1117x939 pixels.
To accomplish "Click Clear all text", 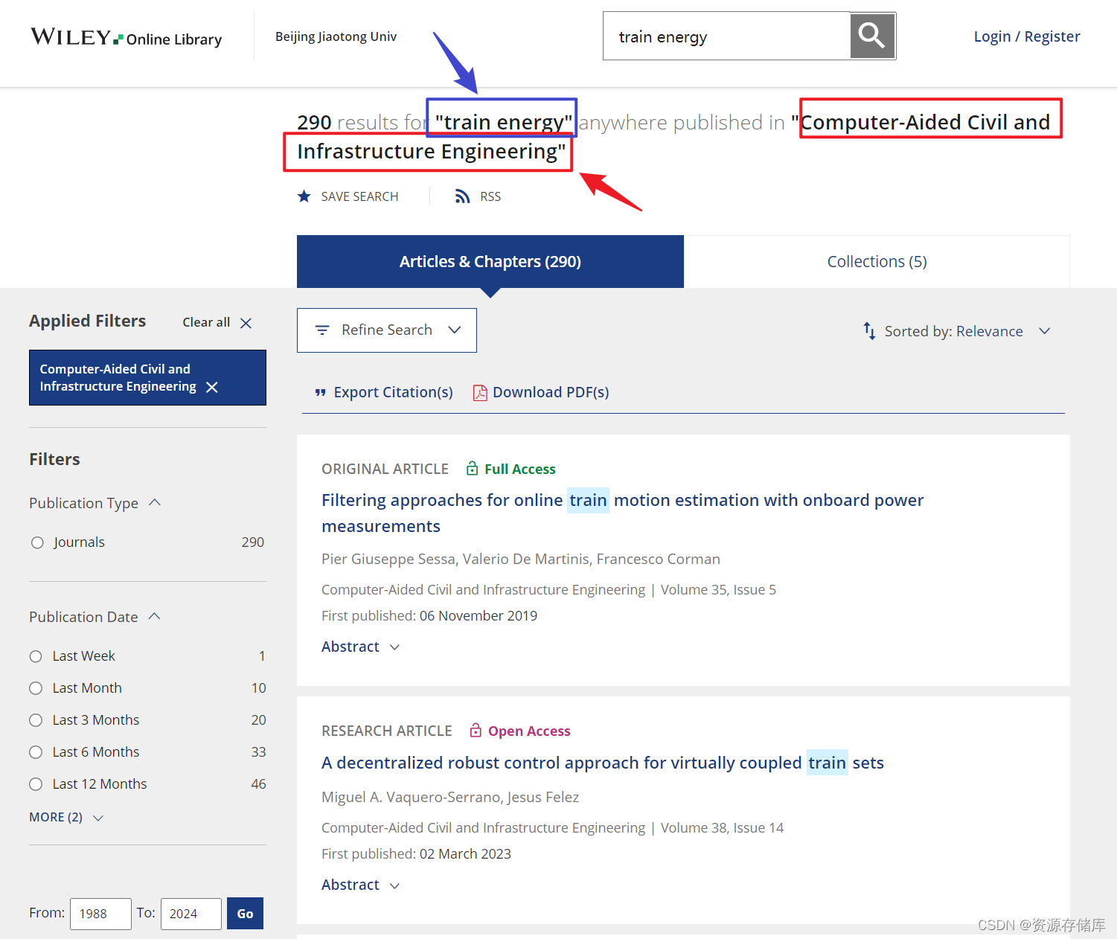I will (206, 322).
